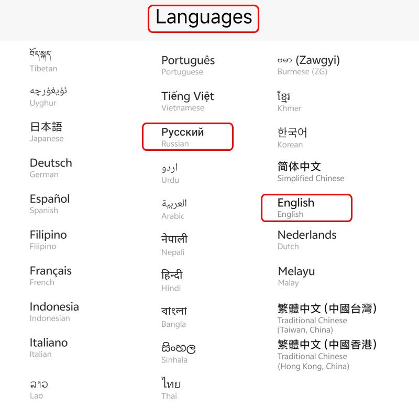The height and width of the screenshot is (419, 419).
Task: Select Japanese as the language
Action: click(46, 132)
